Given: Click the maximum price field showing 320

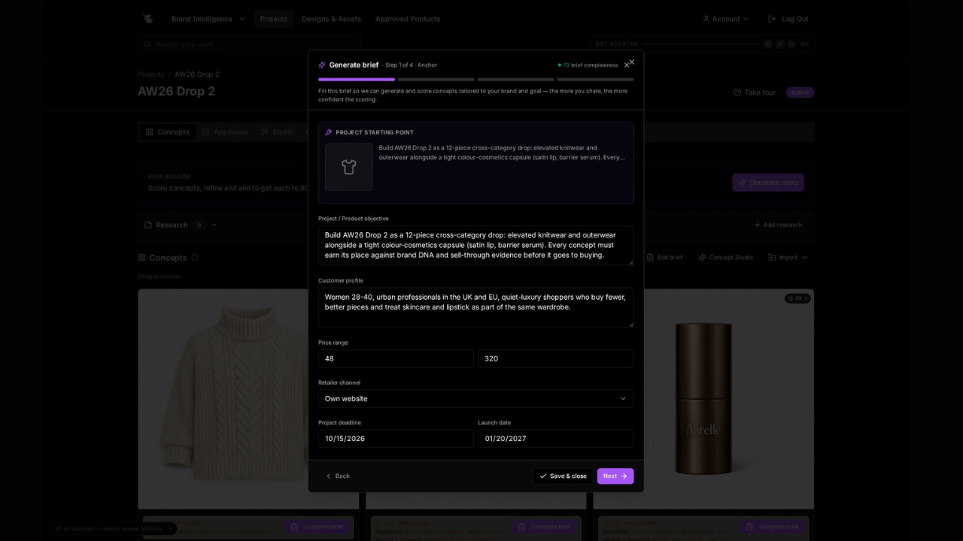Looking at the screenshot, I should [556, 358].
